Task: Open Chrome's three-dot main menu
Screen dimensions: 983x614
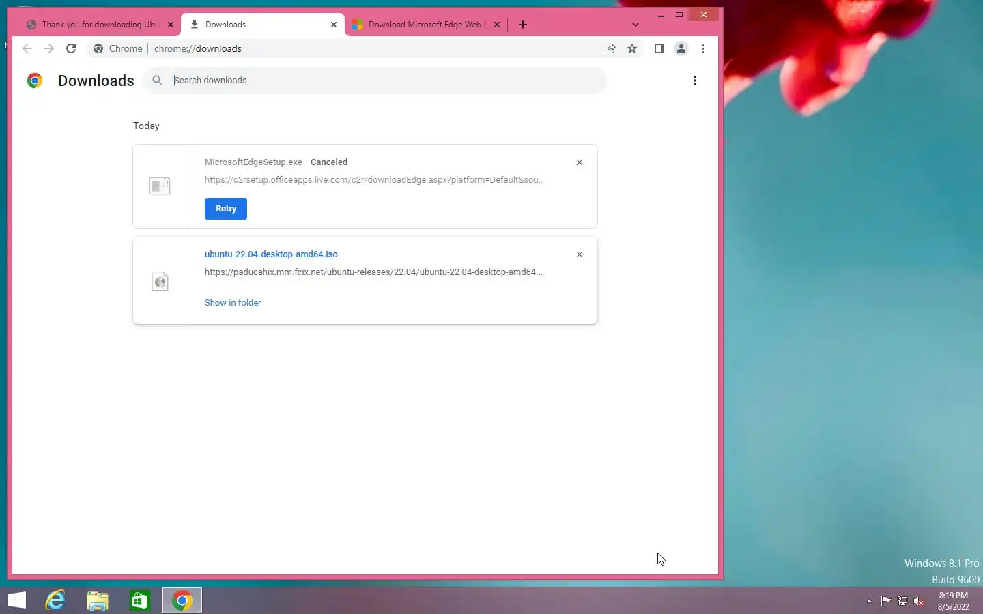Action: tap(703, 48)
